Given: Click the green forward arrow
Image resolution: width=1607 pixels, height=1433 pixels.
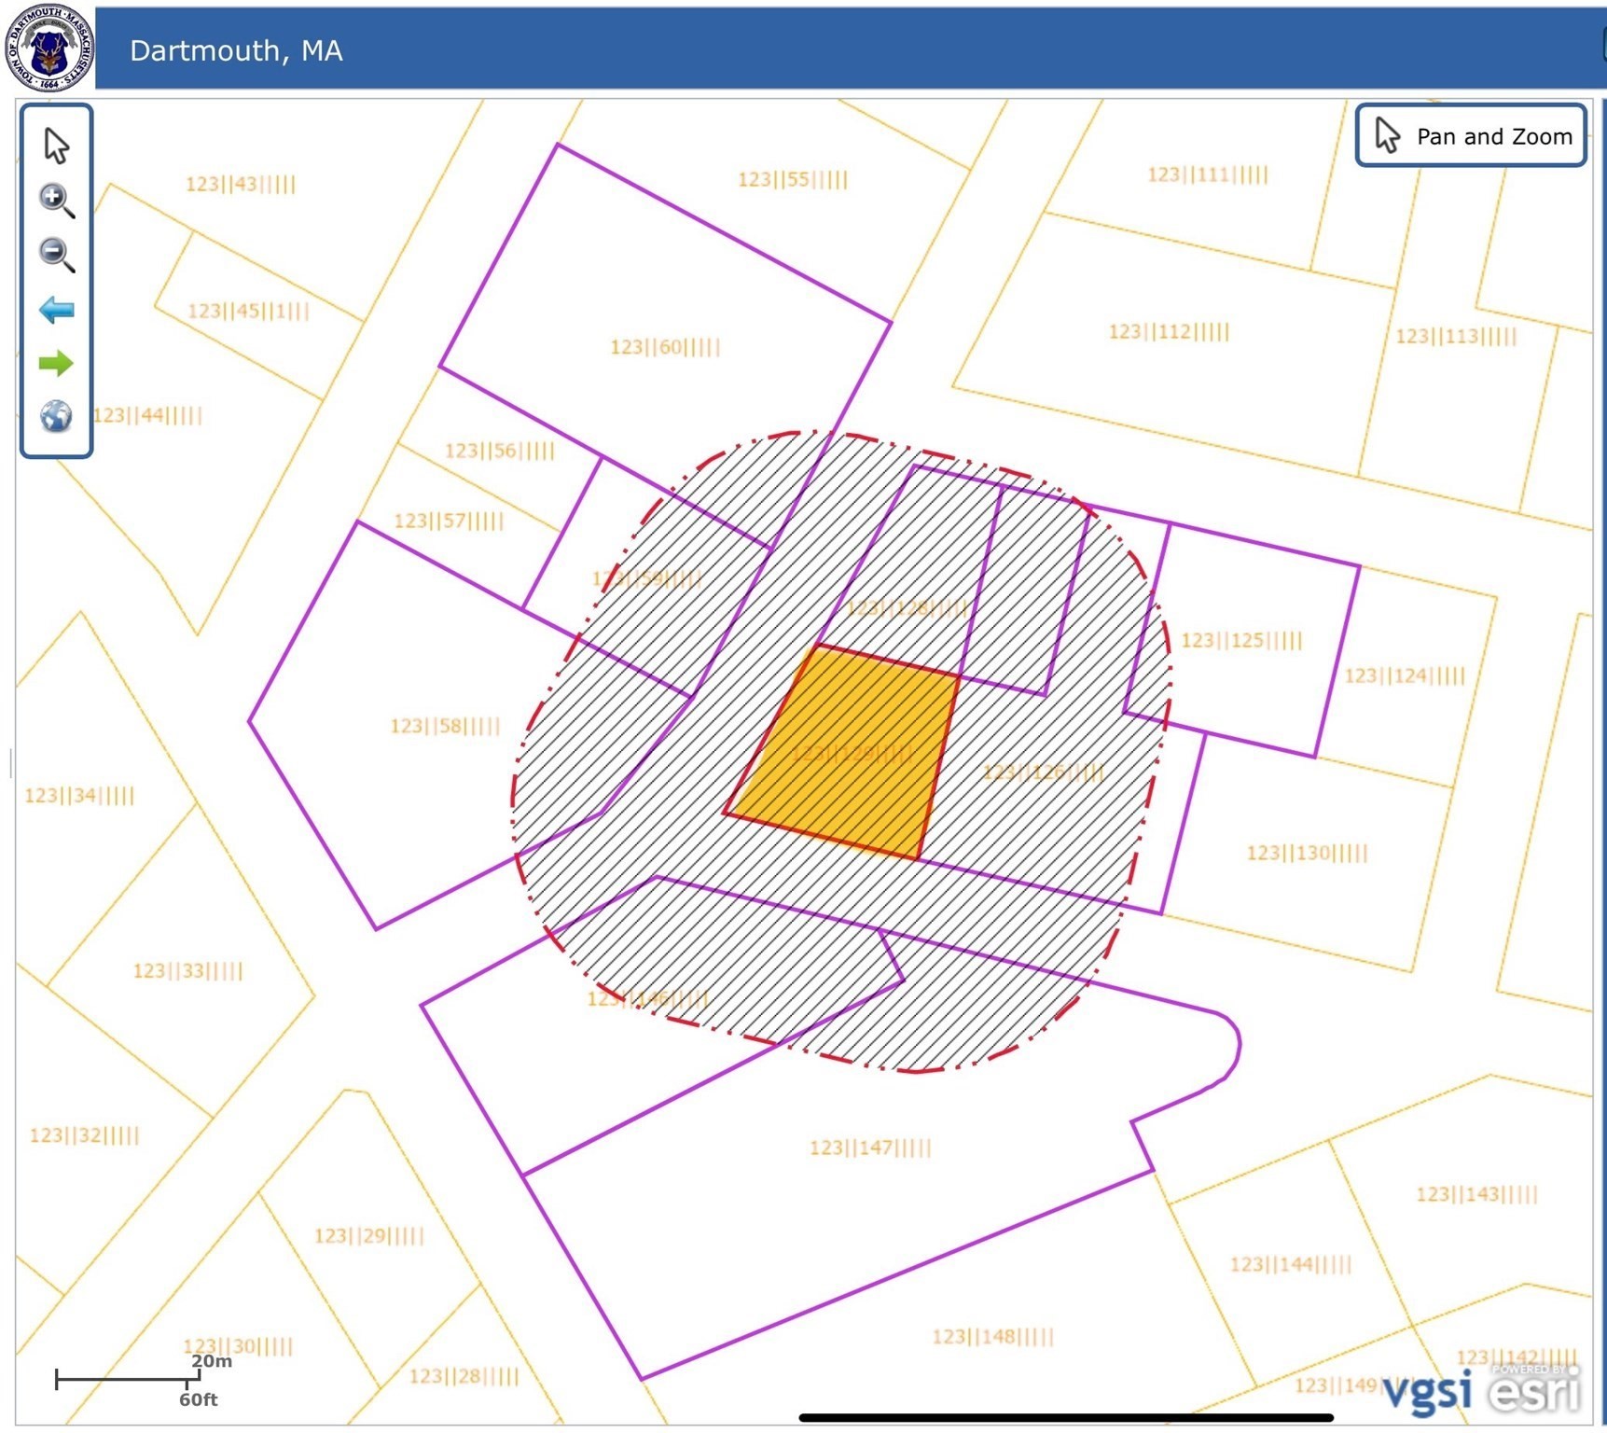Looking at the screenshot, I should (x=56, y=364).
